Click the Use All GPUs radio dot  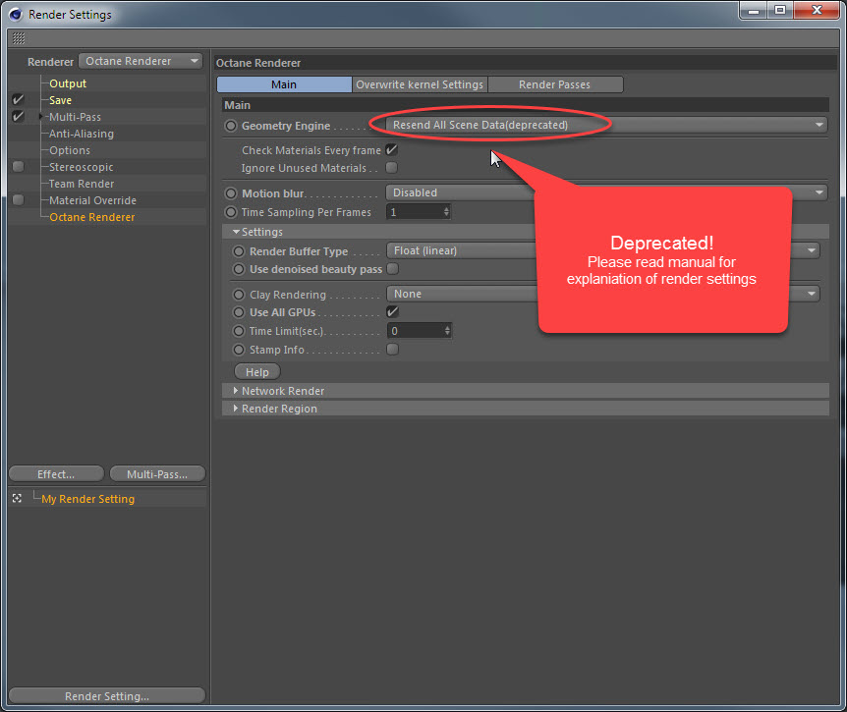tap(238, 312)
